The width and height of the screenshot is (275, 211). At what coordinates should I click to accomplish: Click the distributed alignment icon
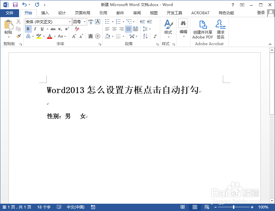tap(135, 29)
